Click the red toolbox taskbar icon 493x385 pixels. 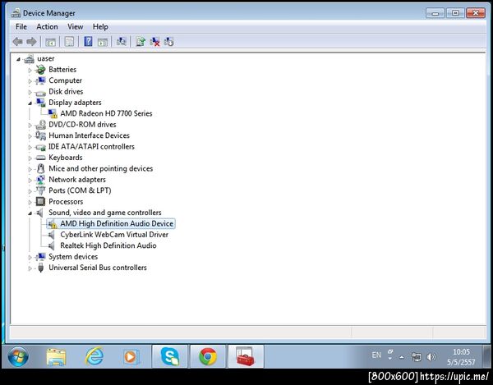pyautogui.click(x=246, y=356)
